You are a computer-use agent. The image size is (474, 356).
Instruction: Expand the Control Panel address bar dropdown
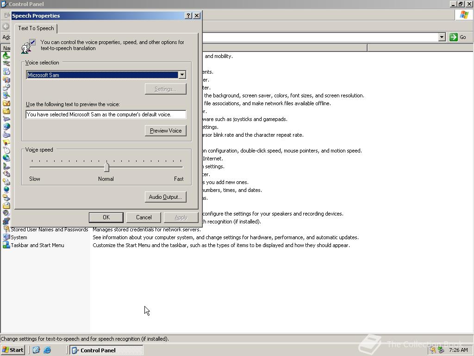(442, 37)
